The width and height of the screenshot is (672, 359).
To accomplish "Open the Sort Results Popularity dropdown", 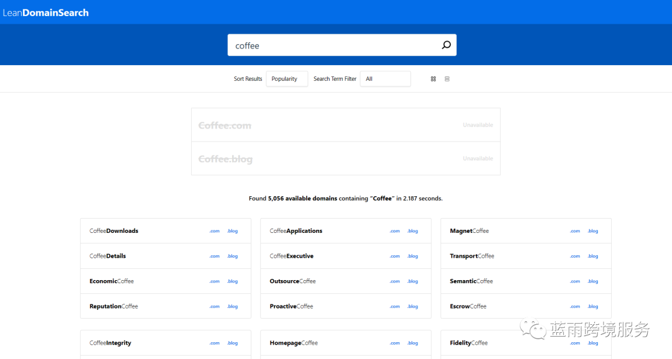I will (x=287, y=79).
